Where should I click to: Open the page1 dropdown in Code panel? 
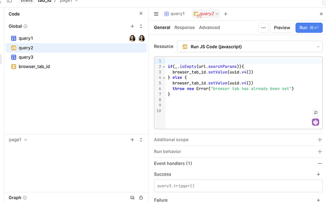[x=18, y=140]
